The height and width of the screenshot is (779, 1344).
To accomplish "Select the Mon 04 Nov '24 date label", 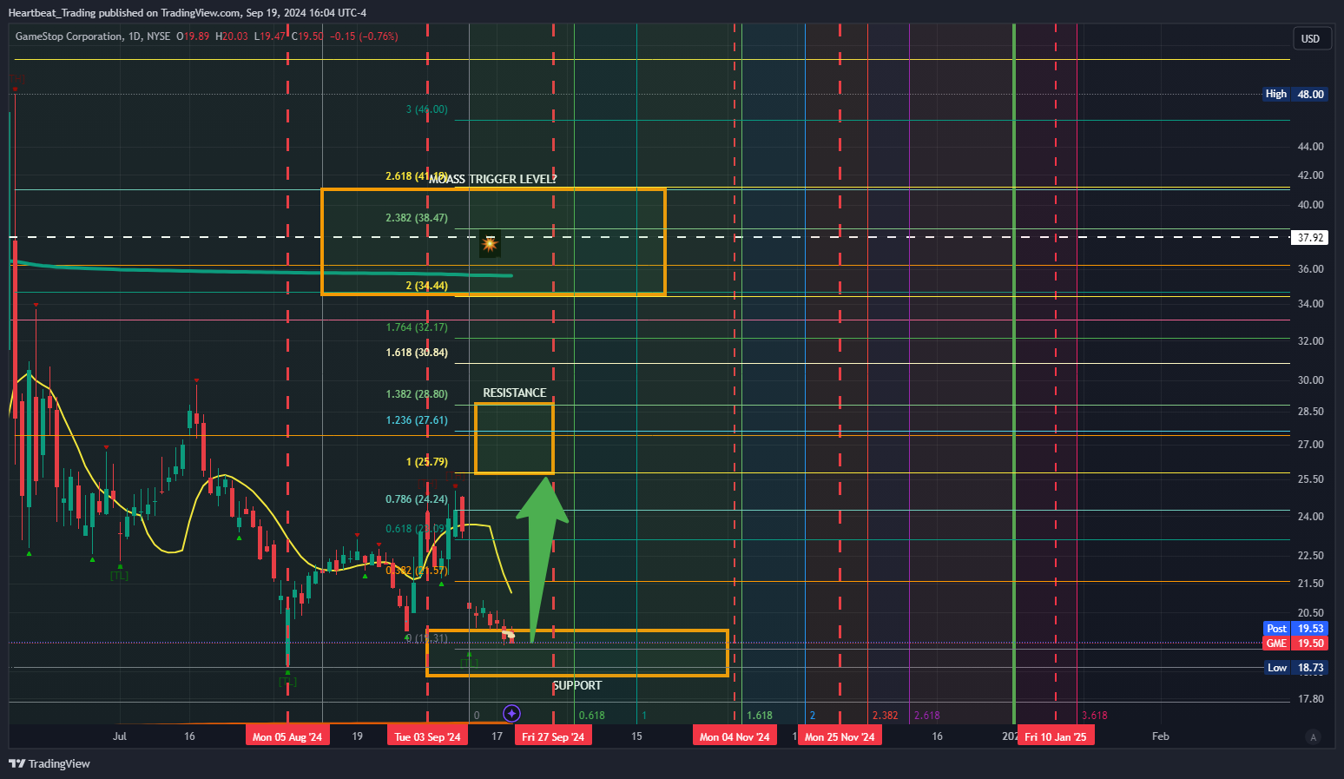I will point(735,736).
